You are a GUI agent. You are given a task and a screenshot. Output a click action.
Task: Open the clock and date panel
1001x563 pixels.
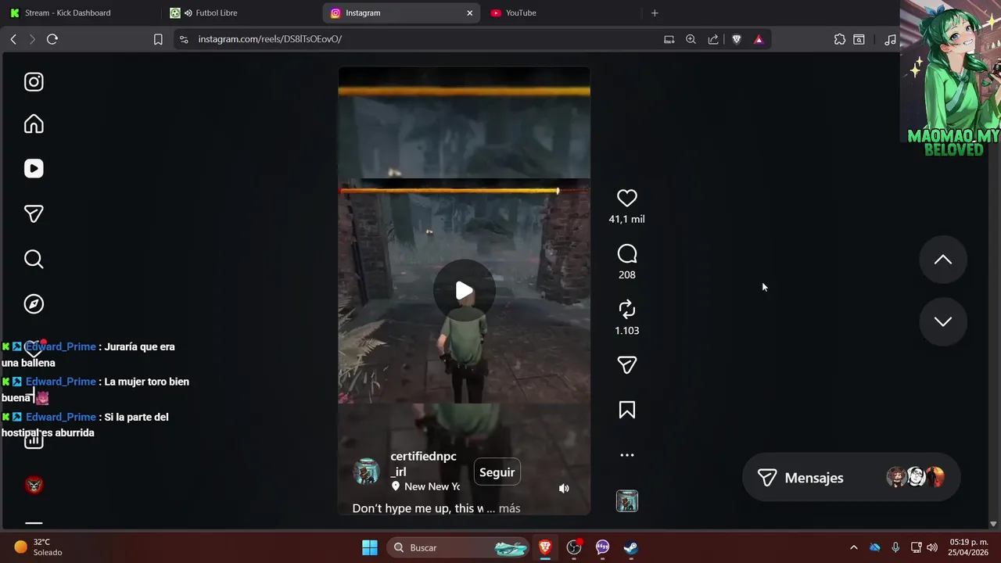tap(969, 547)
